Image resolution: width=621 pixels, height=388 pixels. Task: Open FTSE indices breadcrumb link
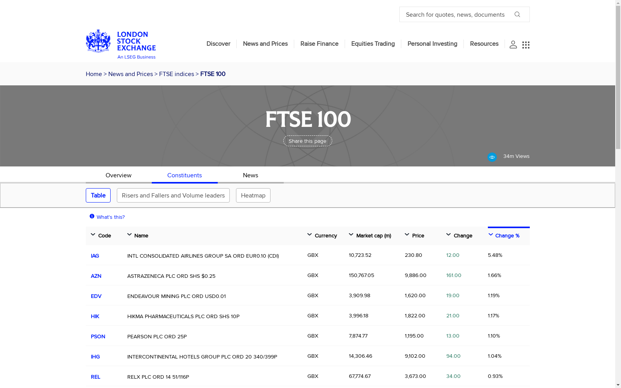pos(177,74)
